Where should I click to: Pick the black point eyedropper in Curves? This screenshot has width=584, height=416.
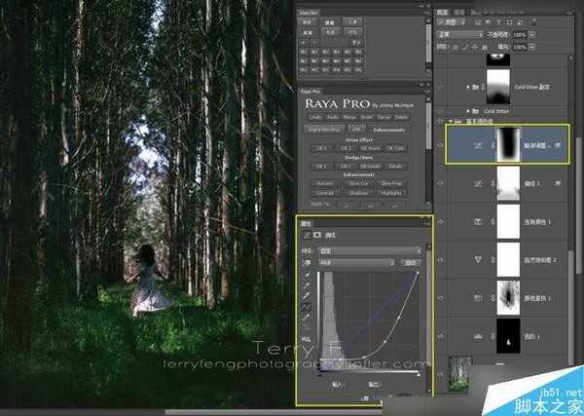tap(308, 276)
